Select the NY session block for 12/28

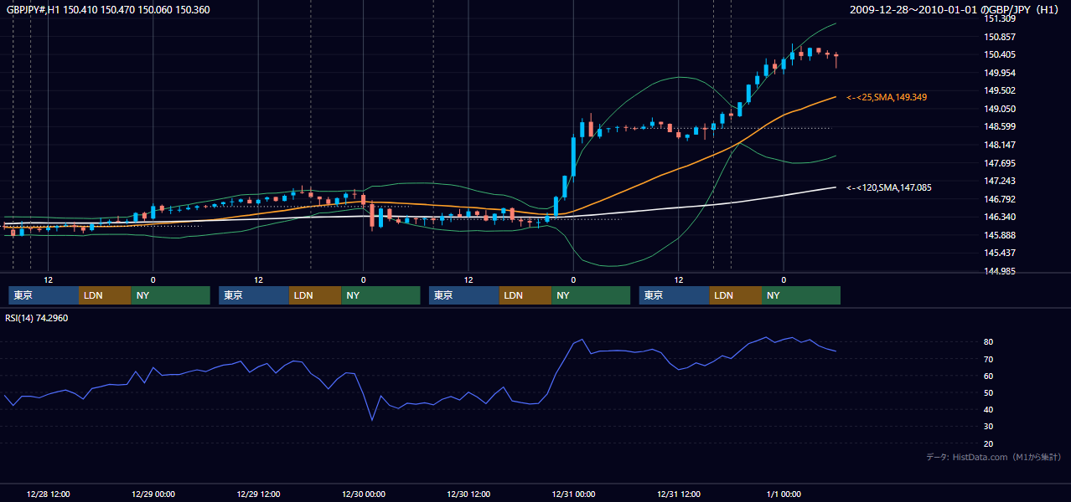170,295
